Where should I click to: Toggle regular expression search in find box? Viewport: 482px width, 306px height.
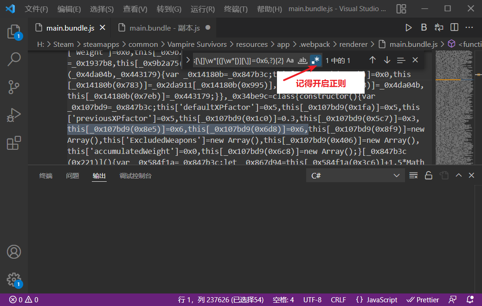(x=315, y=60)
